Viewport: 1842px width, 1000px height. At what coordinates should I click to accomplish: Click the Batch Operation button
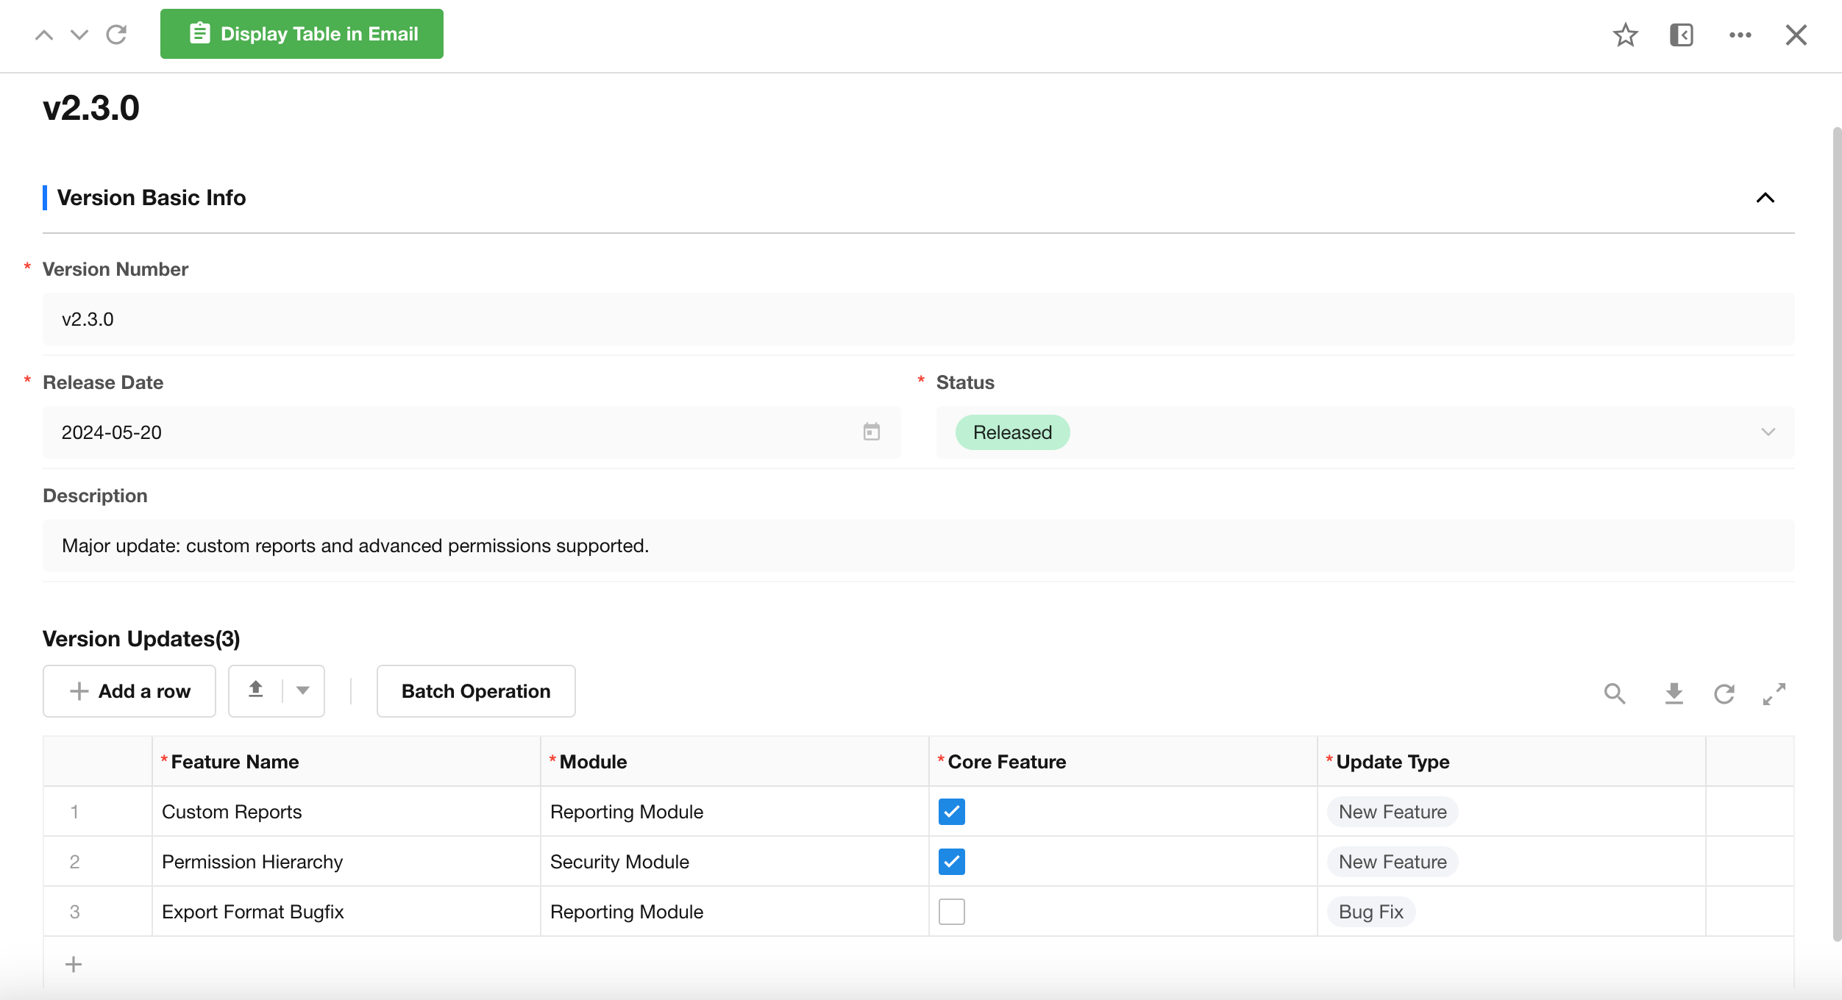[x=475, y=691]
